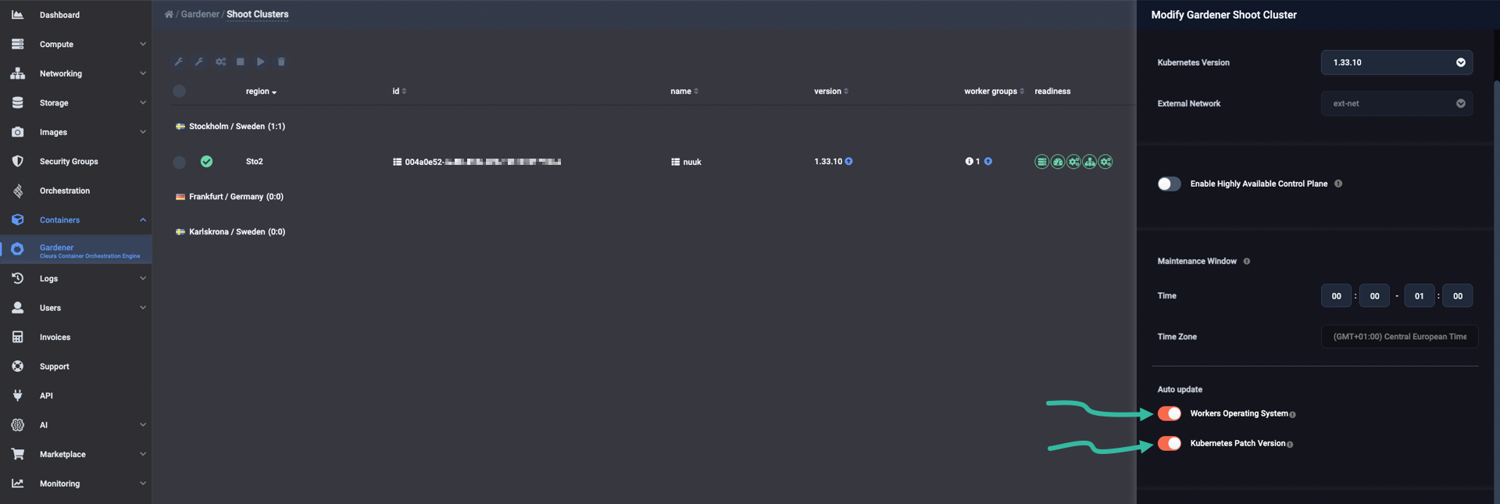Click the stop square icon in cluster toolbar
The width and height of the screenshot is (1500, 504).
[x=241, y=62]
